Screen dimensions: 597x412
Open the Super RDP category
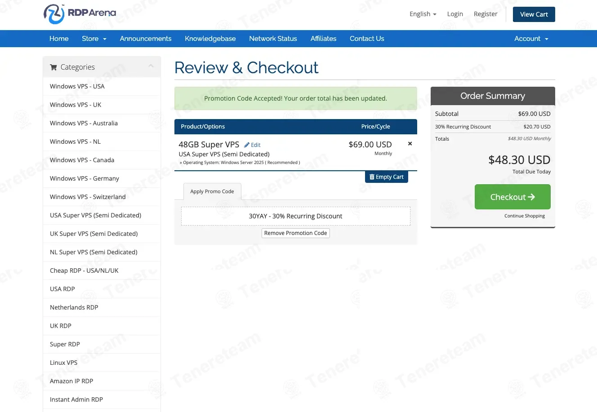102,344
